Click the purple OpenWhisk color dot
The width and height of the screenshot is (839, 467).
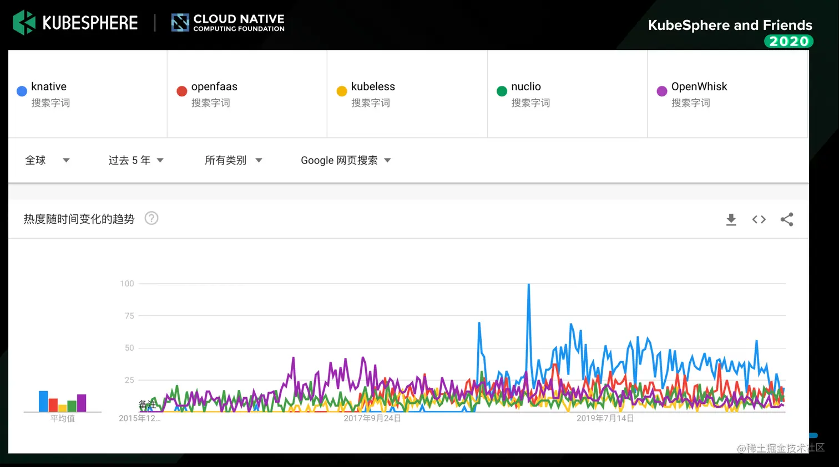click(661, 91)
